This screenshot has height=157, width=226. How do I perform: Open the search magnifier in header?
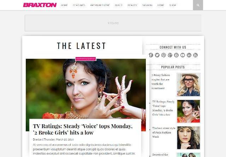pyautogui.click(x=198, y=5)
